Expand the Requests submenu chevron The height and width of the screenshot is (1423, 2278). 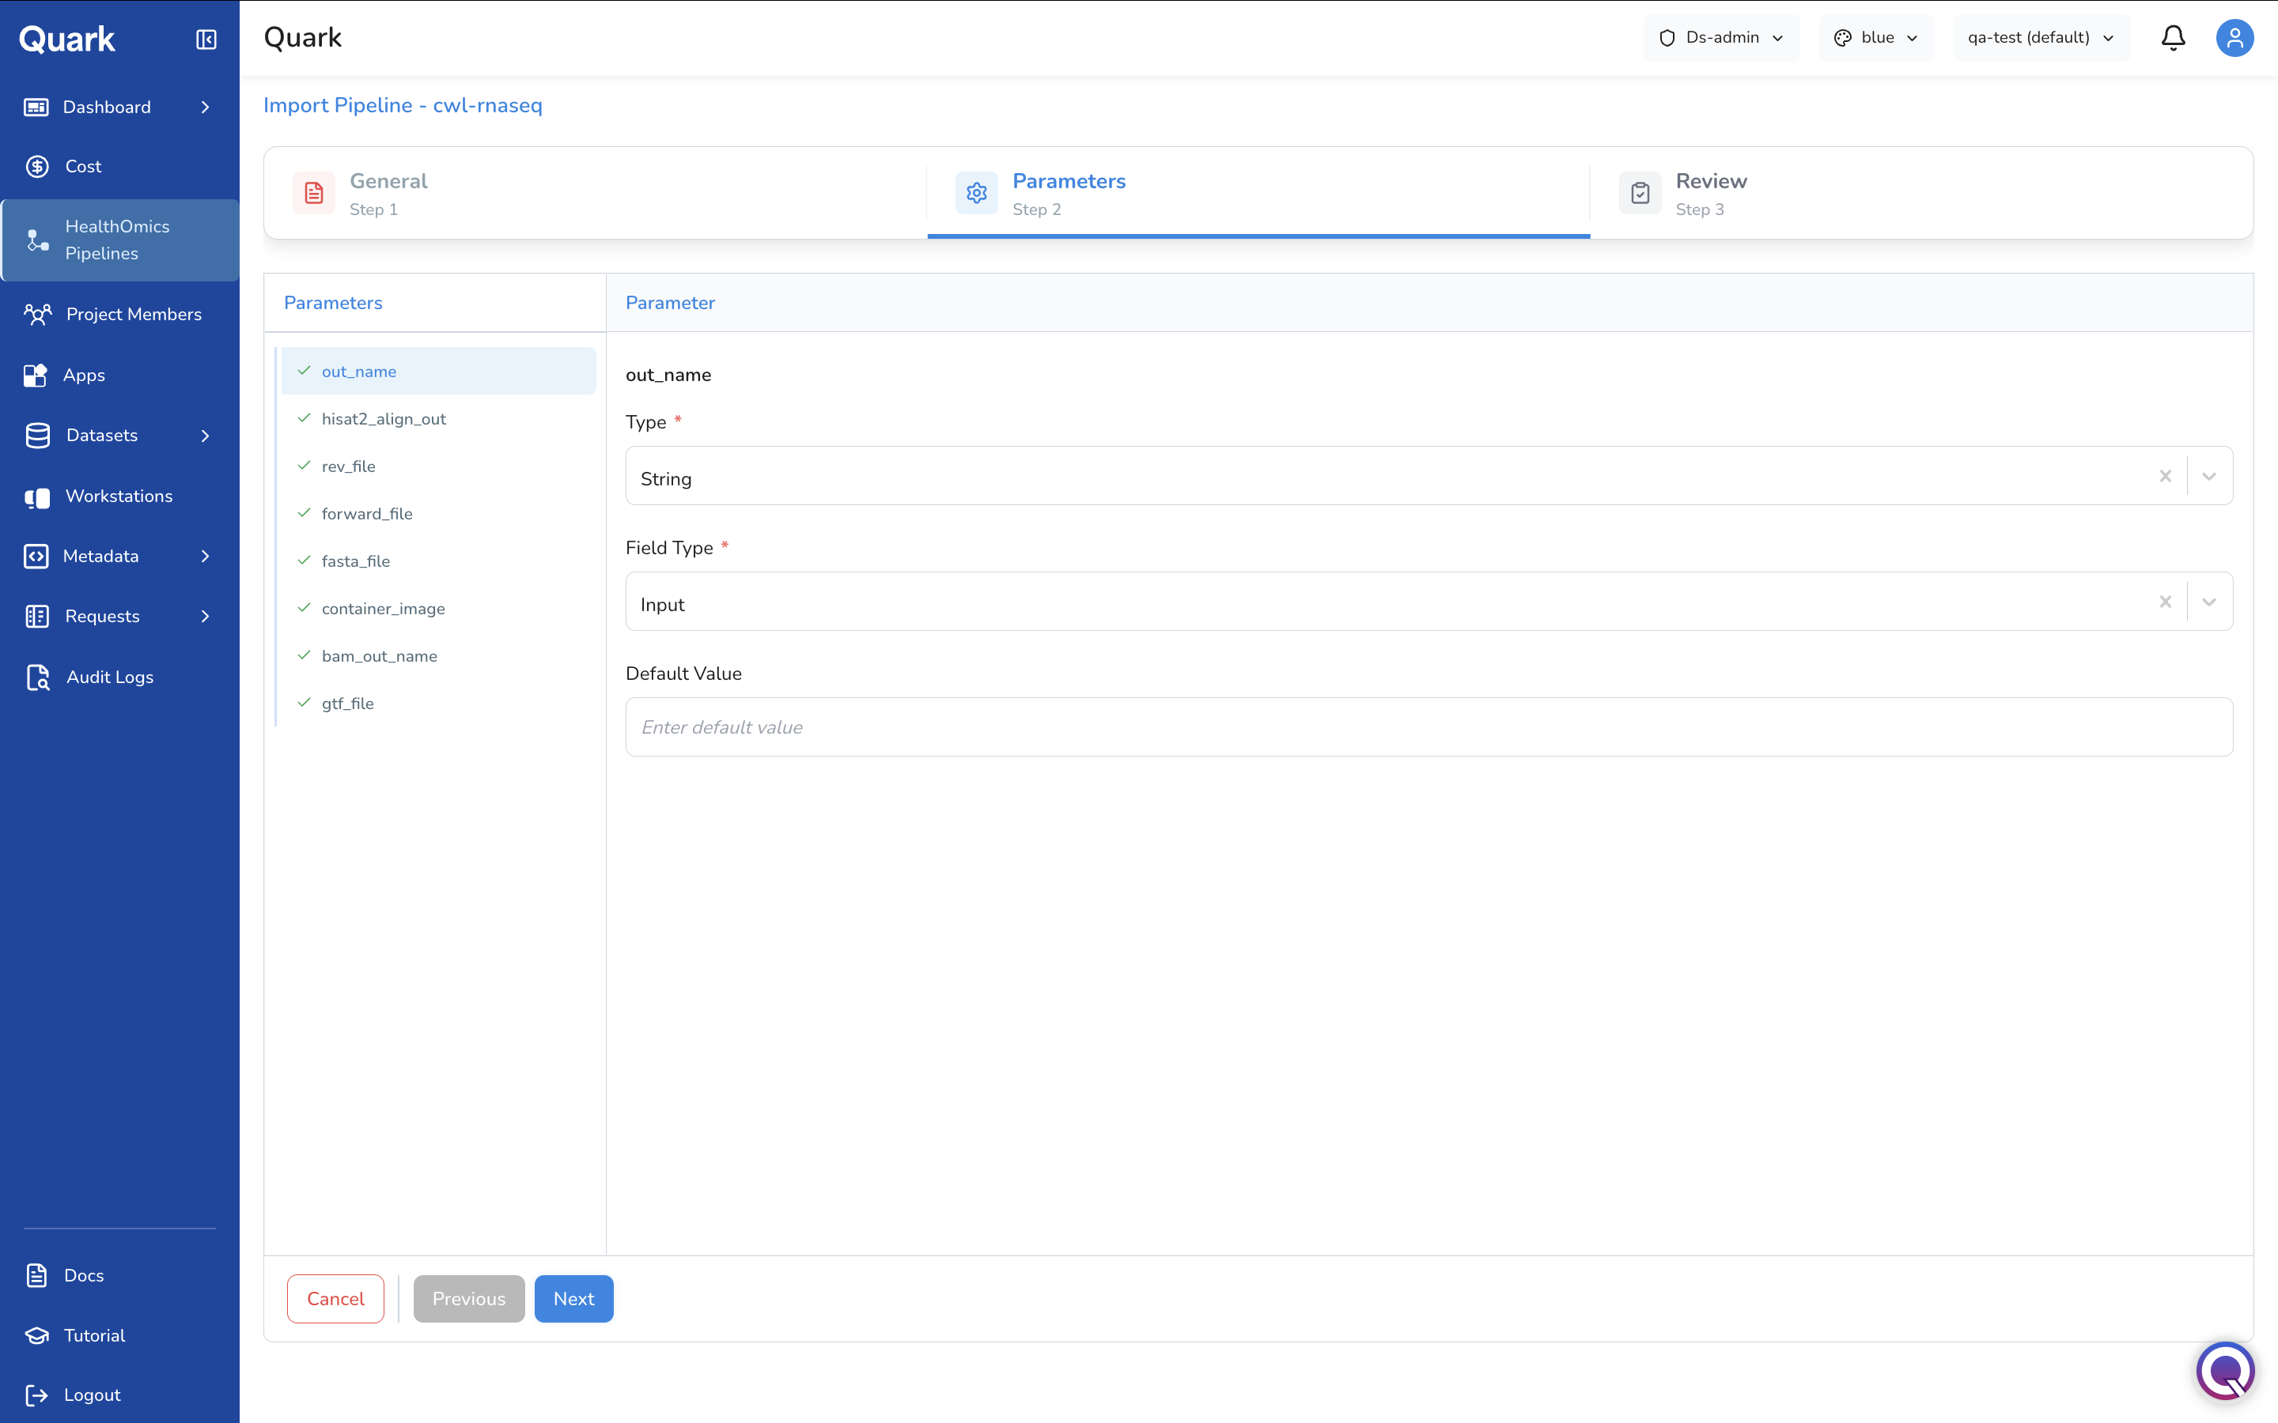pyautogui.click(x=205, y=617)
